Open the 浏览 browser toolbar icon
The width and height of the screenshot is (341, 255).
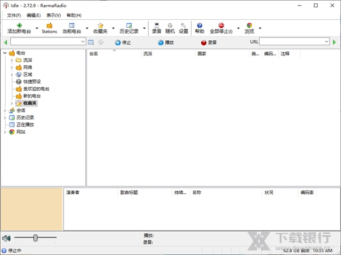point(249,26)
